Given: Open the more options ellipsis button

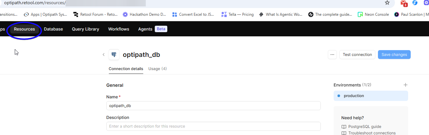Looking at the screenshot, I should 332,55.
